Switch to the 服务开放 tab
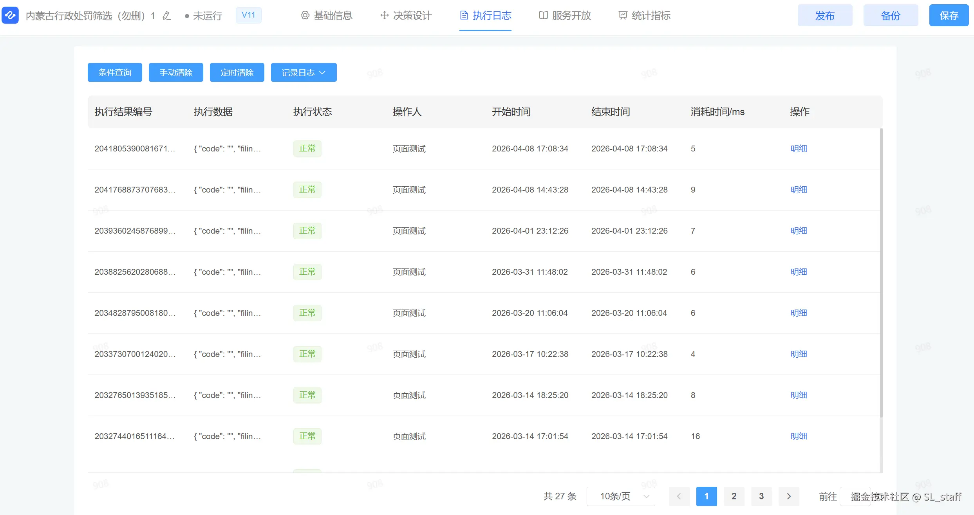974x515 pixels. tap(571, 15)
